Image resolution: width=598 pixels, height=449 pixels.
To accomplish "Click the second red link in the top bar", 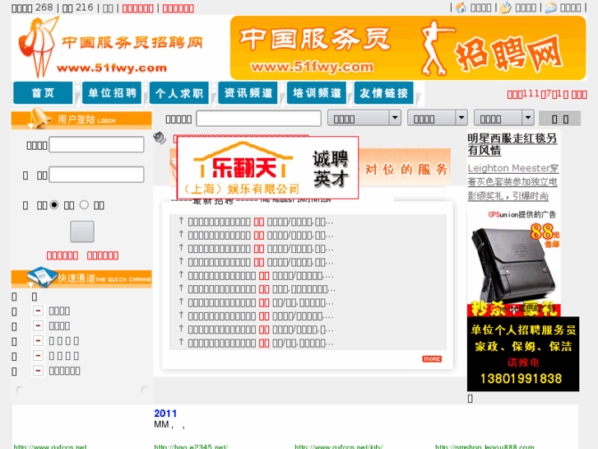I will pyautogui.click(x=178, y=8).
